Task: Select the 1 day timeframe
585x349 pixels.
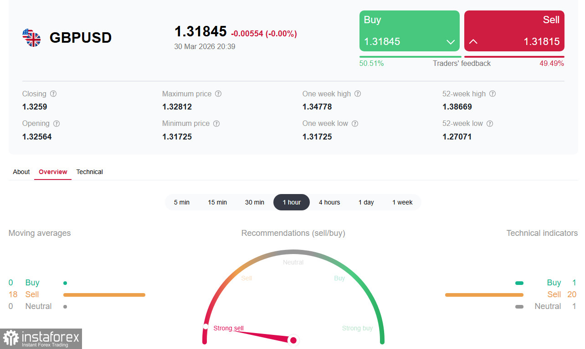Action: [366, 202]
